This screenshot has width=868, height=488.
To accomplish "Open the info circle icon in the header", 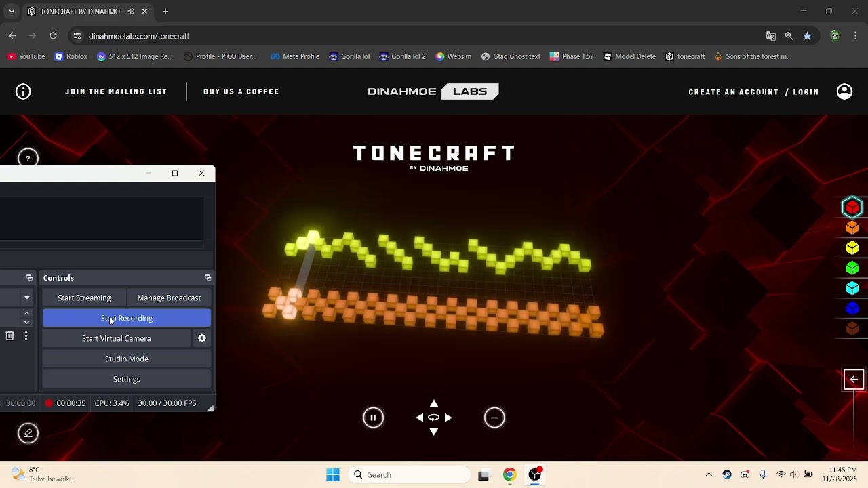I will coord(23,91).
